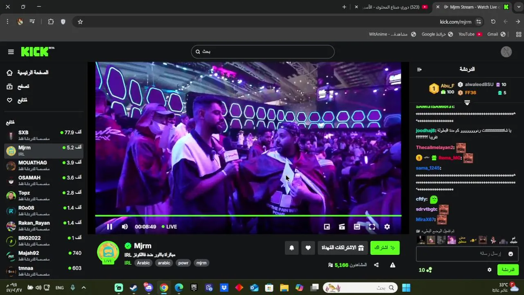
Task: Open chat settings gear icon
Action: (489, 270)
